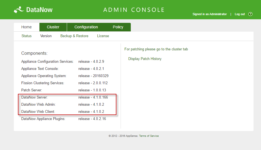This screenshot has height=150, width=261.
Task: Log out of the admin console
Action: tap(240, 14)
